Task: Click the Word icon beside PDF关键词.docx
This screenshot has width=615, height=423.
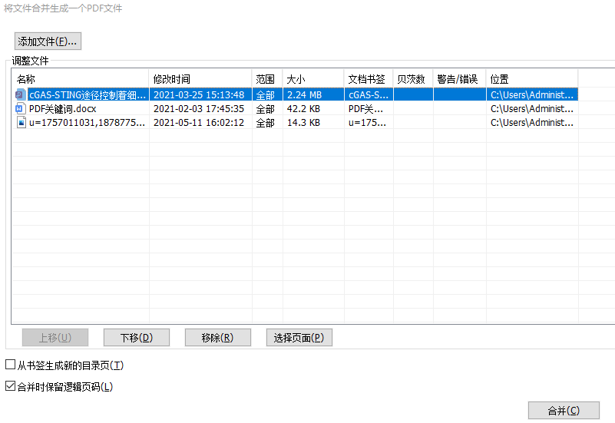Action: 21,108
